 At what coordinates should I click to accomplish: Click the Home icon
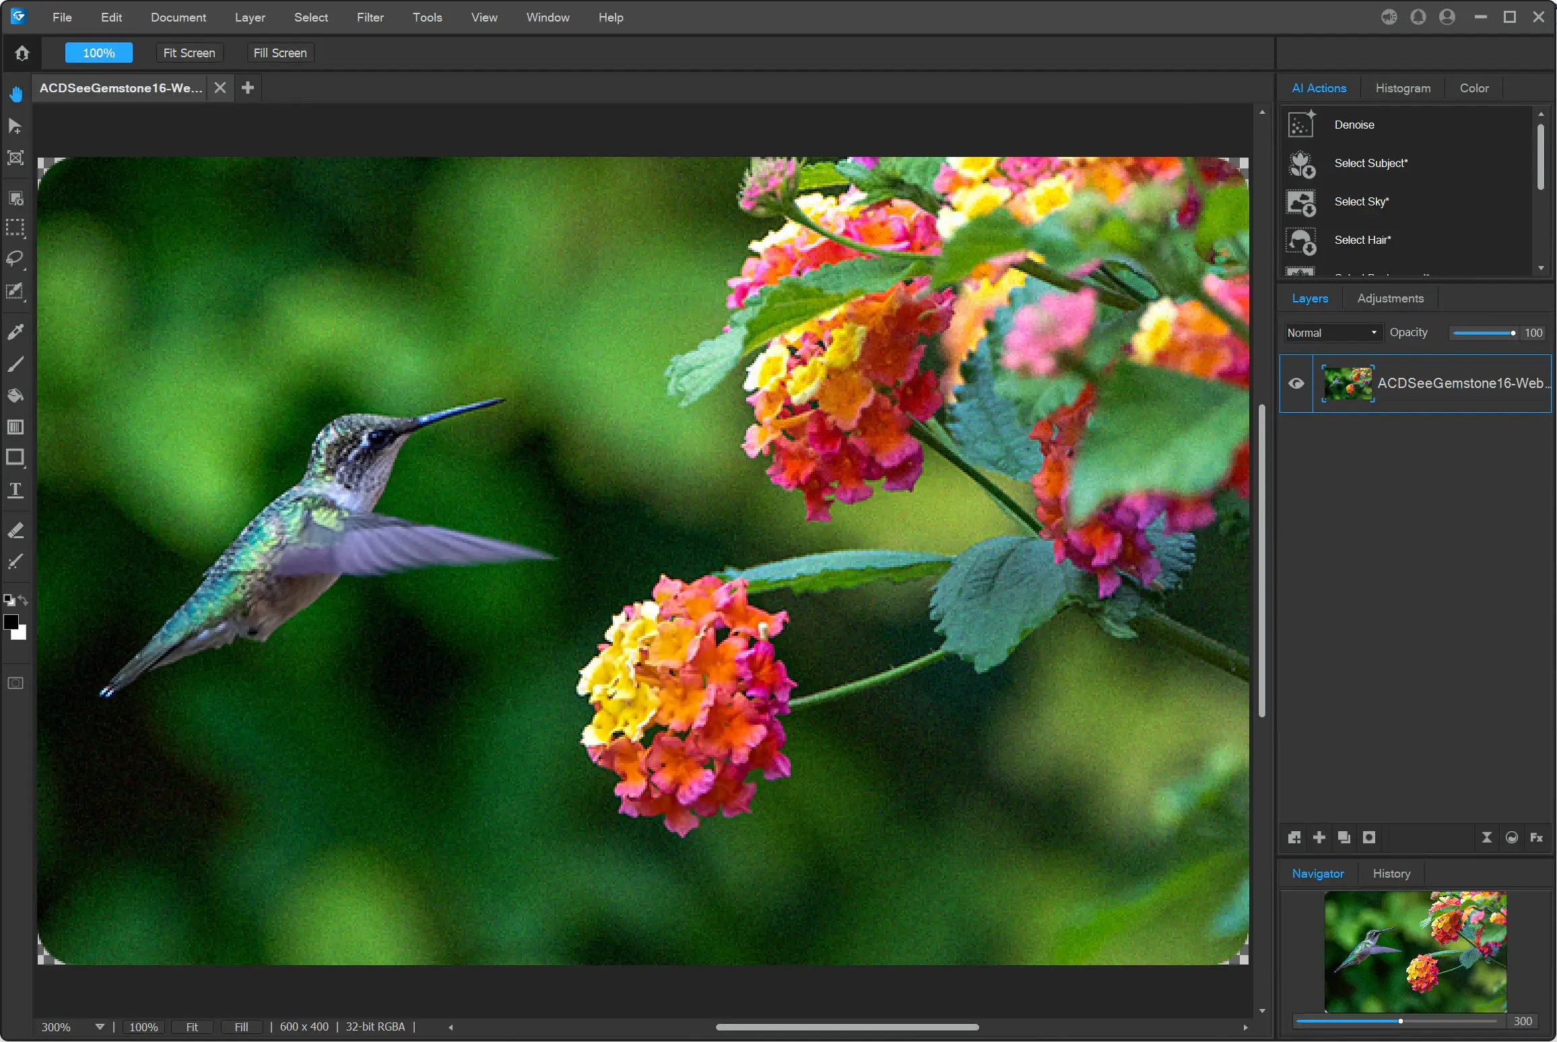[22, 53]
